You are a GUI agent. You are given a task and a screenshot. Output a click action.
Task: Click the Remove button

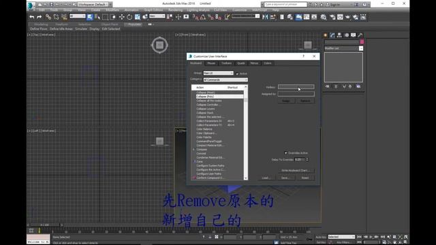[305, 101]
